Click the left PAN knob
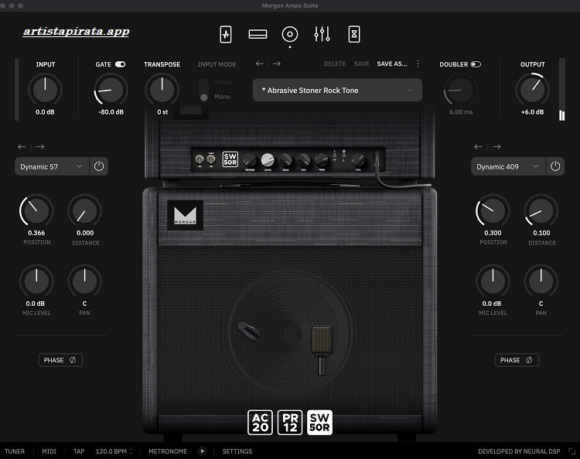 point(85,281)
